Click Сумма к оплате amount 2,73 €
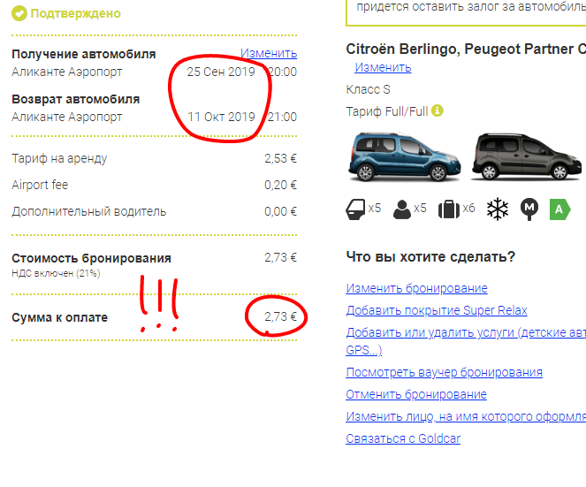This screenshot has width=586, height=487. 281,317
